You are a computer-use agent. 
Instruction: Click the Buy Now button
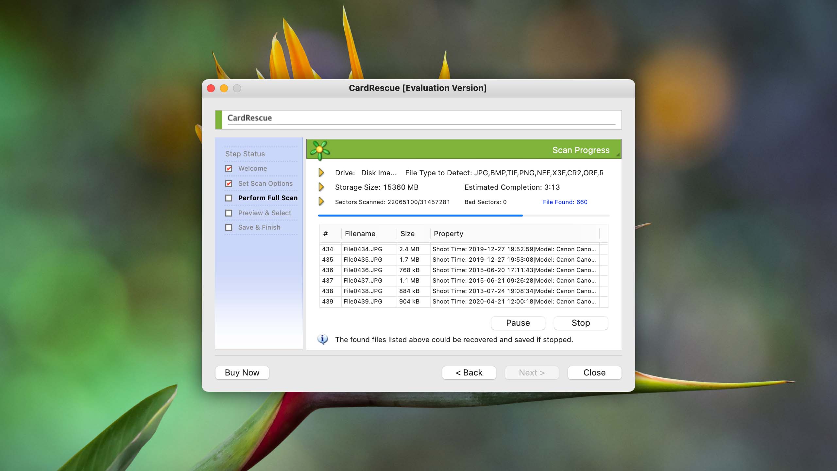coord(242,373)
